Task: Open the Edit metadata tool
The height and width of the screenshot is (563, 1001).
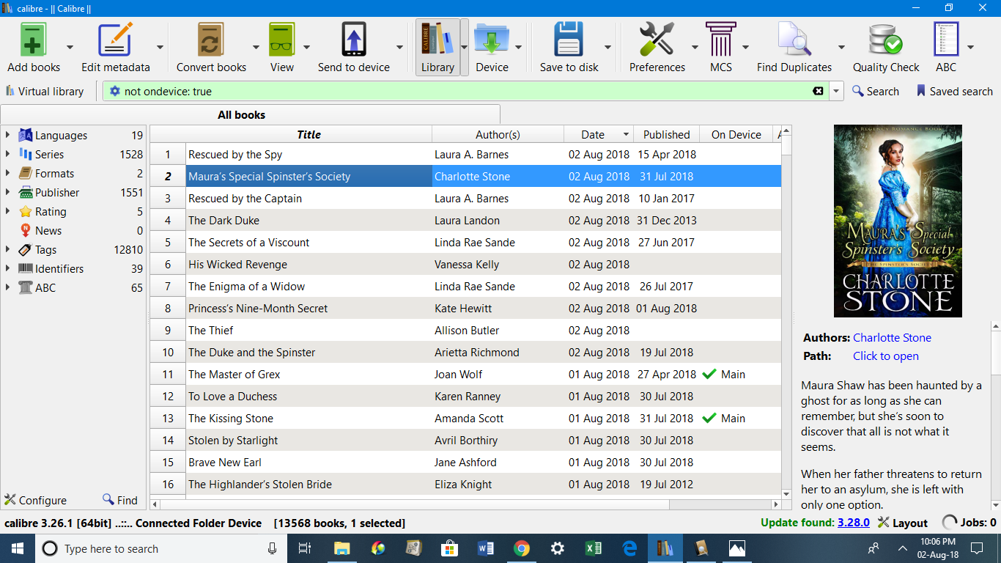Action: point(115,40)
